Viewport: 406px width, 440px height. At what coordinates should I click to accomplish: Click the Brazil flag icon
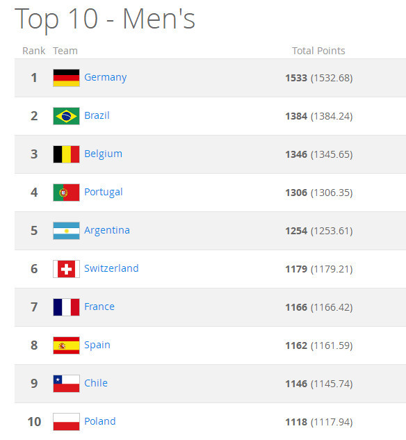click(66, 116)
